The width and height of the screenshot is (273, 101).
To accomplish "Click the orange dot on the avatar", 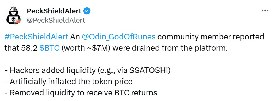I will (18, 22).
